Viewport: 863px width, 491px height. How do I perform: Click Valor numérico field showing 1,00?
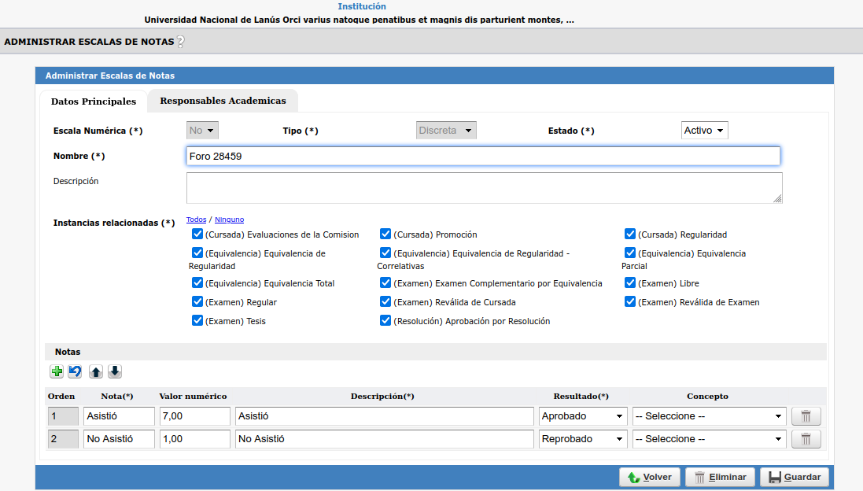click(x=195, y=439)
